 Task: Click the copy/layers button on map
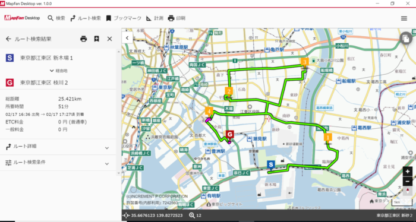tap(406, 39)
